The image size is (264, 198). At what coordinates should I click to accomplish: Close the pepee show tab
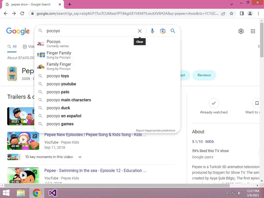pyautogui.click(x=60, y=4)
